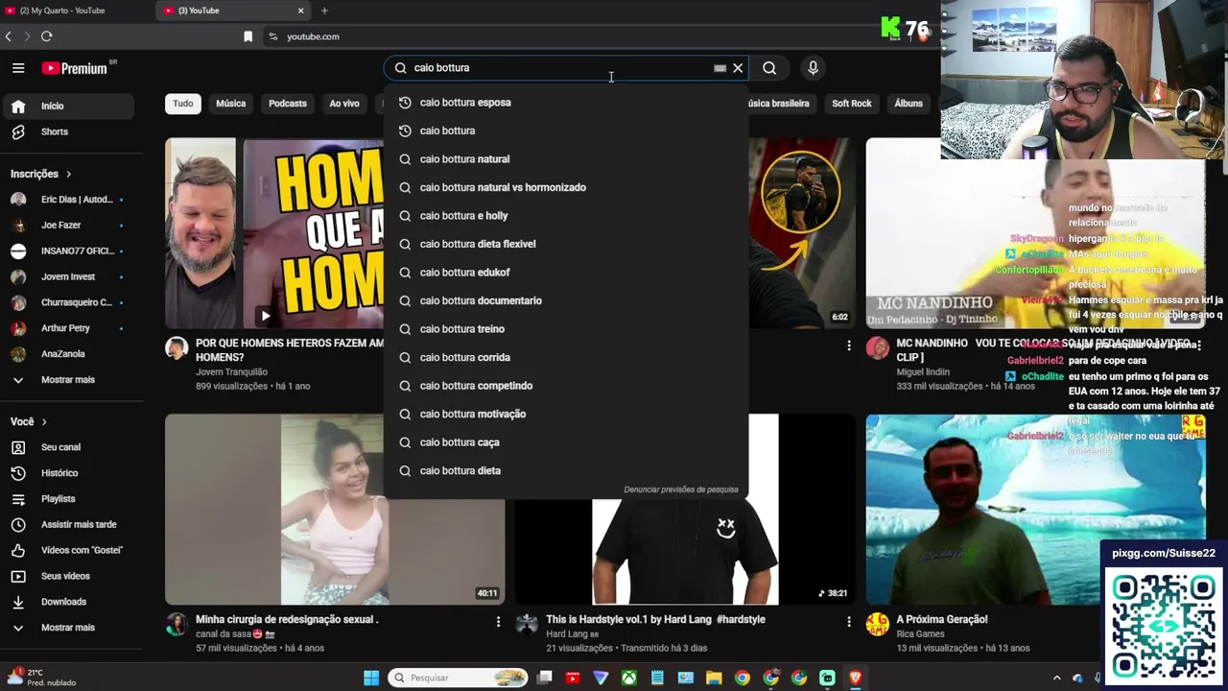Open Histórico watch history
This screenshot has height=691, width=1228.
click(x=69, y=473)
